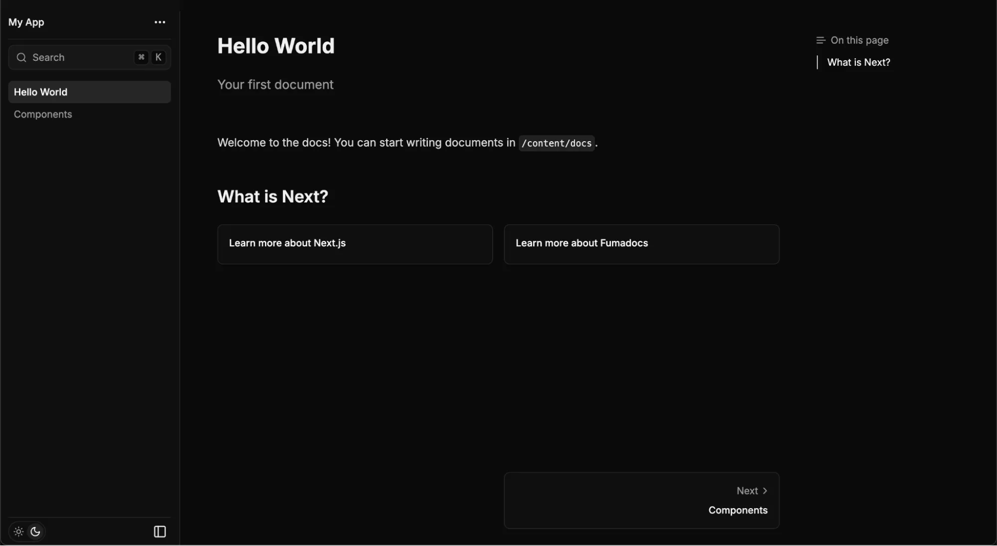The height and width of the screenshot is (546, 997).
Task: Focus the Search input field
Action: click(x=80, y=57)
